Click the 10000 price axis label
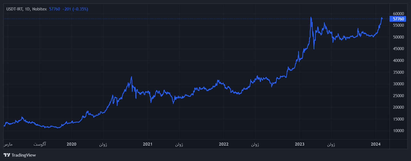 coord(398,131)
